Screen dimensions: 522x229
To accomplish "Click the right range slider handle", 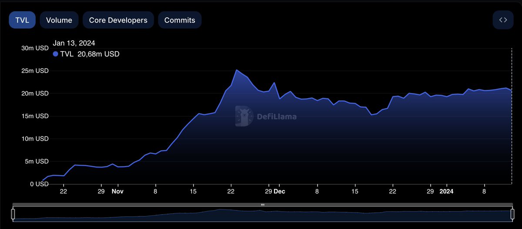I will pyautogui.click(x=512, y=213).
